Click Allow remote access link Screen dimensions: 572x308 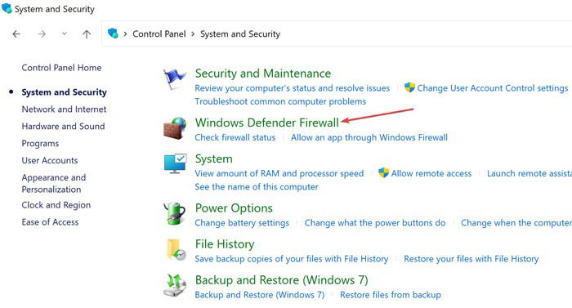point(431,173)
